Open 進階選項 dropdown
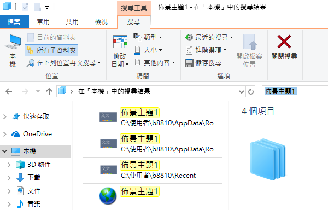328x210 pixels. click(206, 50)
